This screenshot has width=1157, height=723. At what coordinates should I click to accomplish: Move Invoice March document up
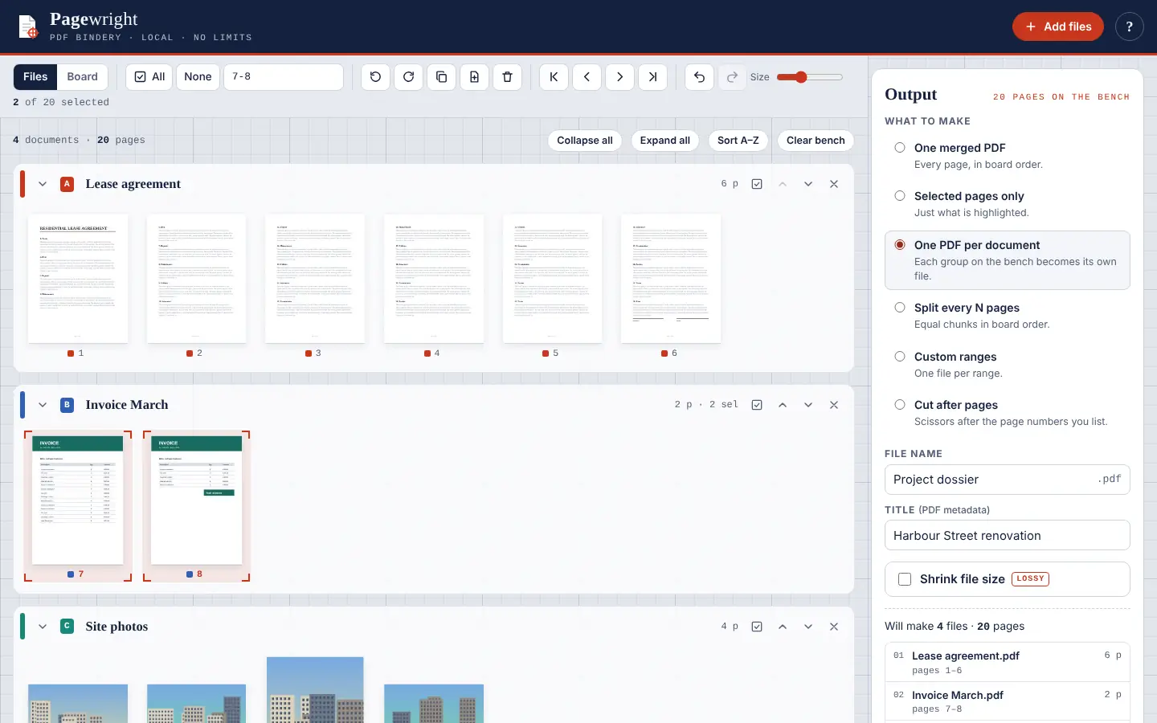click(783, 405)
